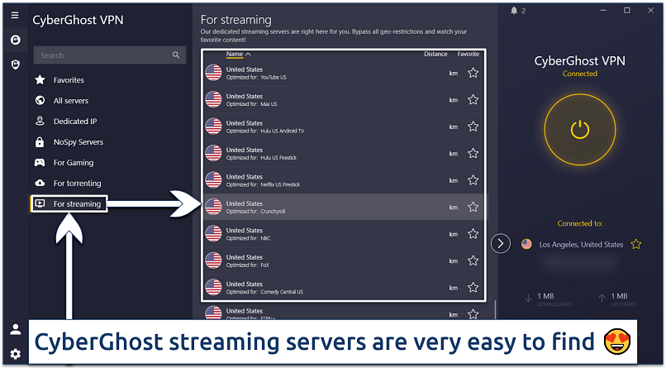The width and height of the screenshot is (666, 368).
Task: Open the For Gaming servers
Action: pos(73,162)
